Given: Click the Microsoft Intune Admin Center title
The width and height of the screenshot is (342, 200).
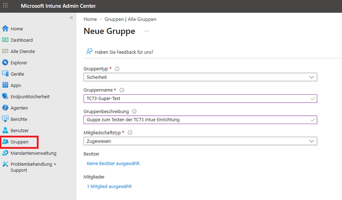Looking at the screenshot, I should (58, 6).
